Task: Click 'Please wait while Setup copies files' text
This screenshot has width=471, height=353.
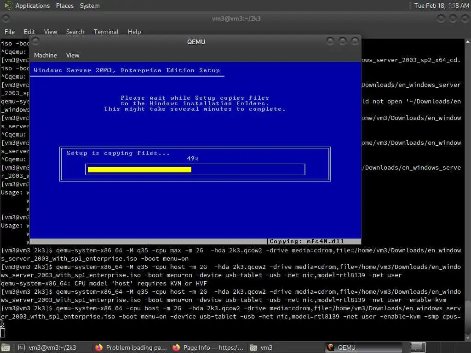Action: point(195,98)
